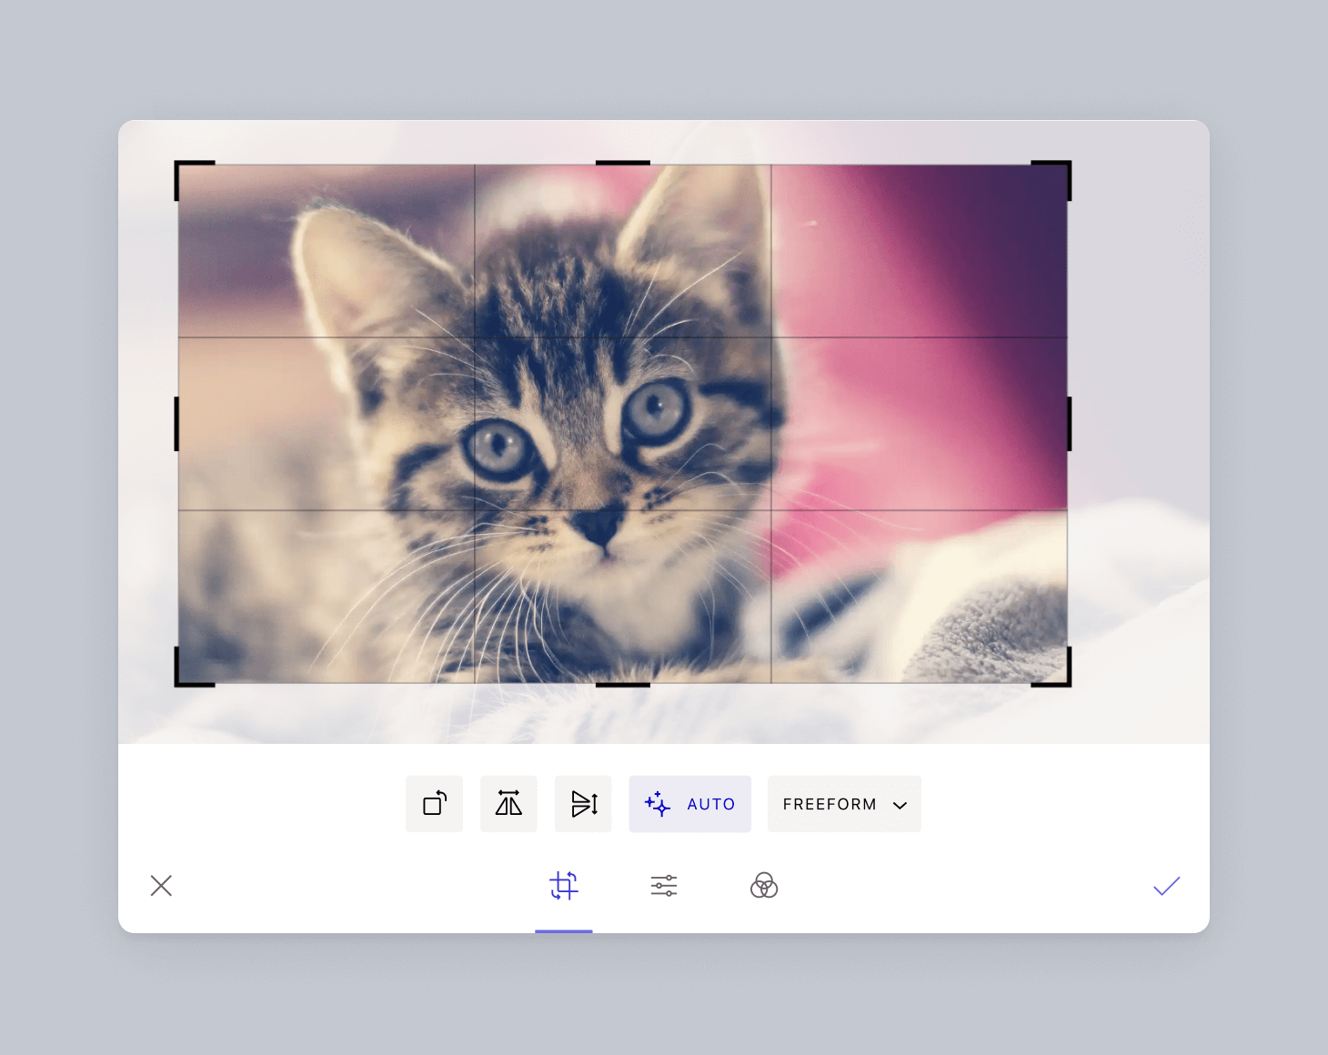Screen dimensions: 1328x1055
Task: Expand the aspect ratio chevron
Action: click(x=900, y=805)
